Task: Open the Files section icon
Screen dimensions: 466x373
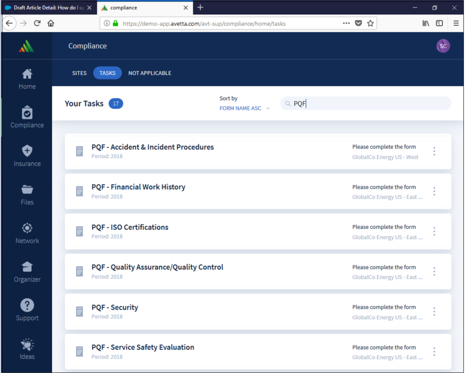Action: pyautogui.click(x=27, y=194)
